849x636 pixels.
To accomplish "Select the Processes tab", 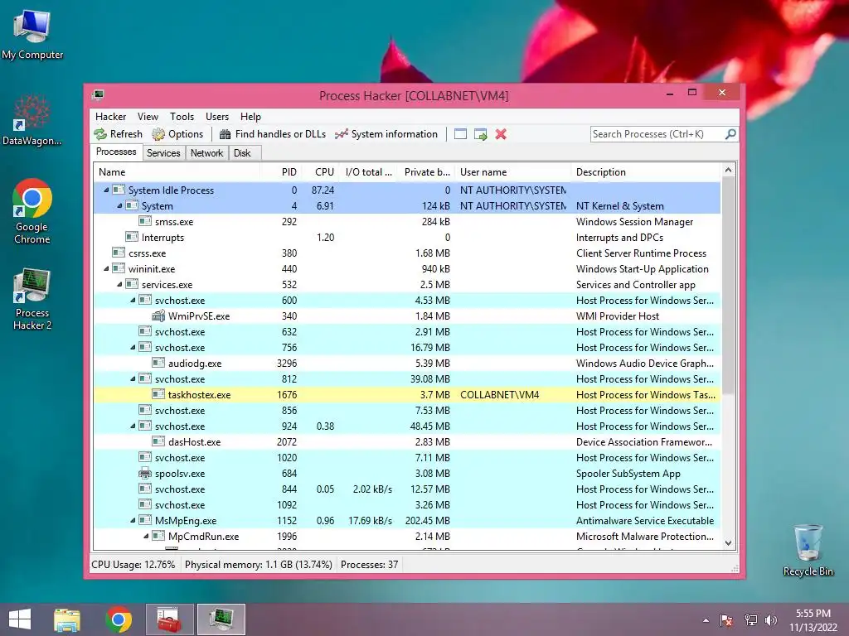I will tap(116, 152).
